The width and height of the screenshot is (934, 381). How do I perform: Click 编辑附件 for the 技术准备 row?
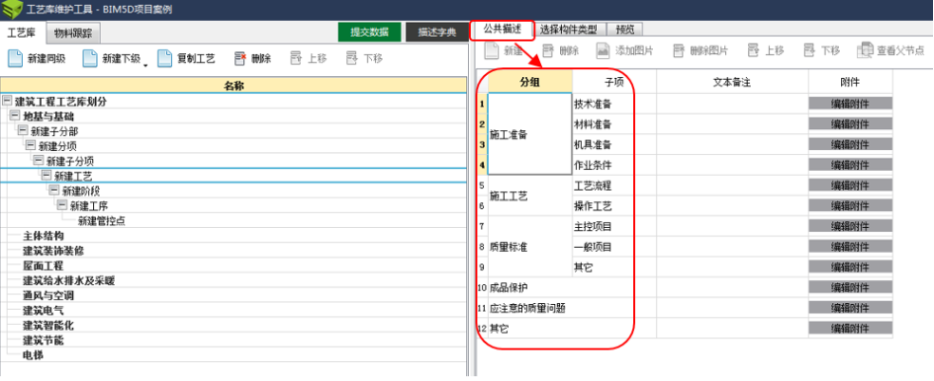point(850,104)
